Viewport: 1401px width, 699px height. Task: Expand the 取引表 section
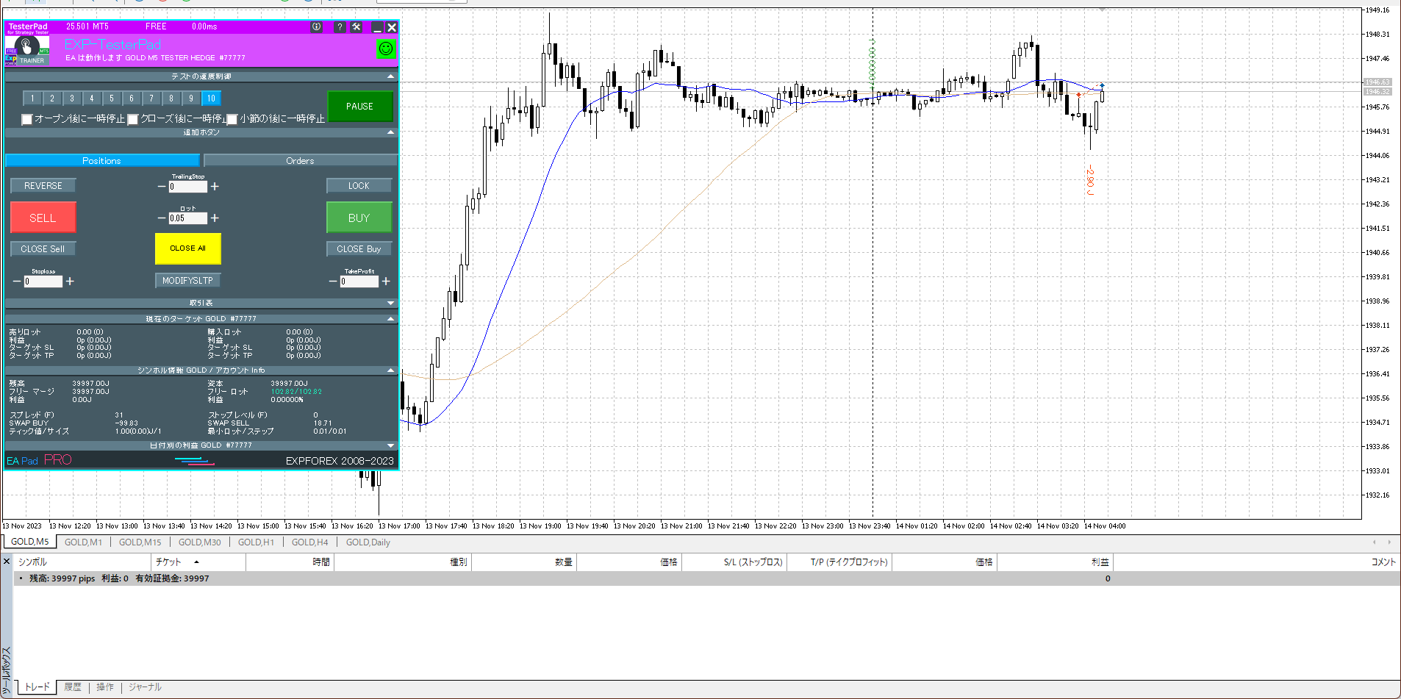(x=390, y=303)
